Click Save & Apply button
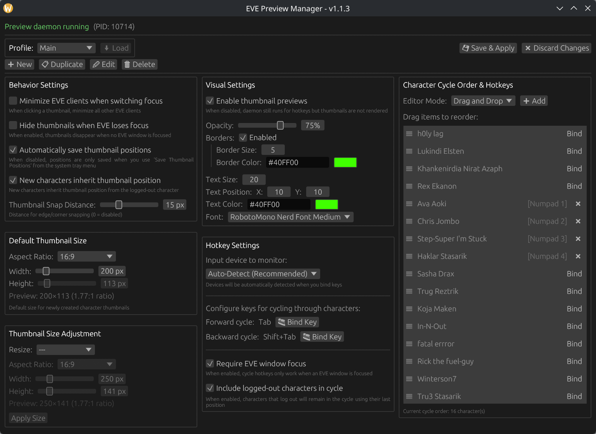Screen dimensions: 596x434 (x=488, y=48)
